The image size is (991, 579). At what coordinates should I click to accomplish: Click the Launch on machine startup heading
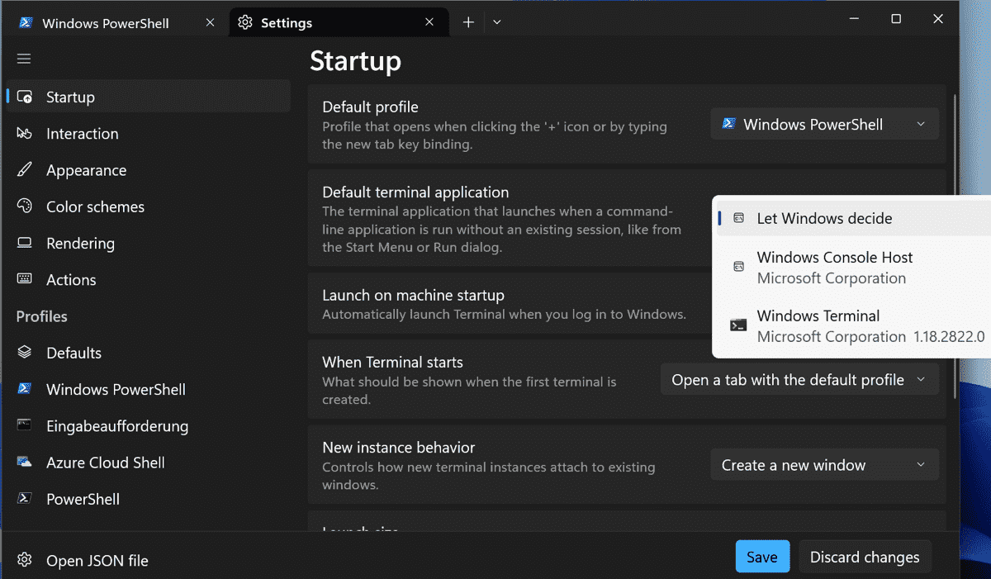coord(413,295)
